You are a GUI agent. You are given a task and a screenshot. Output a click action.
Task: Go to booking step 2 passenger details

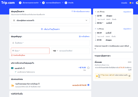point(51,3)
